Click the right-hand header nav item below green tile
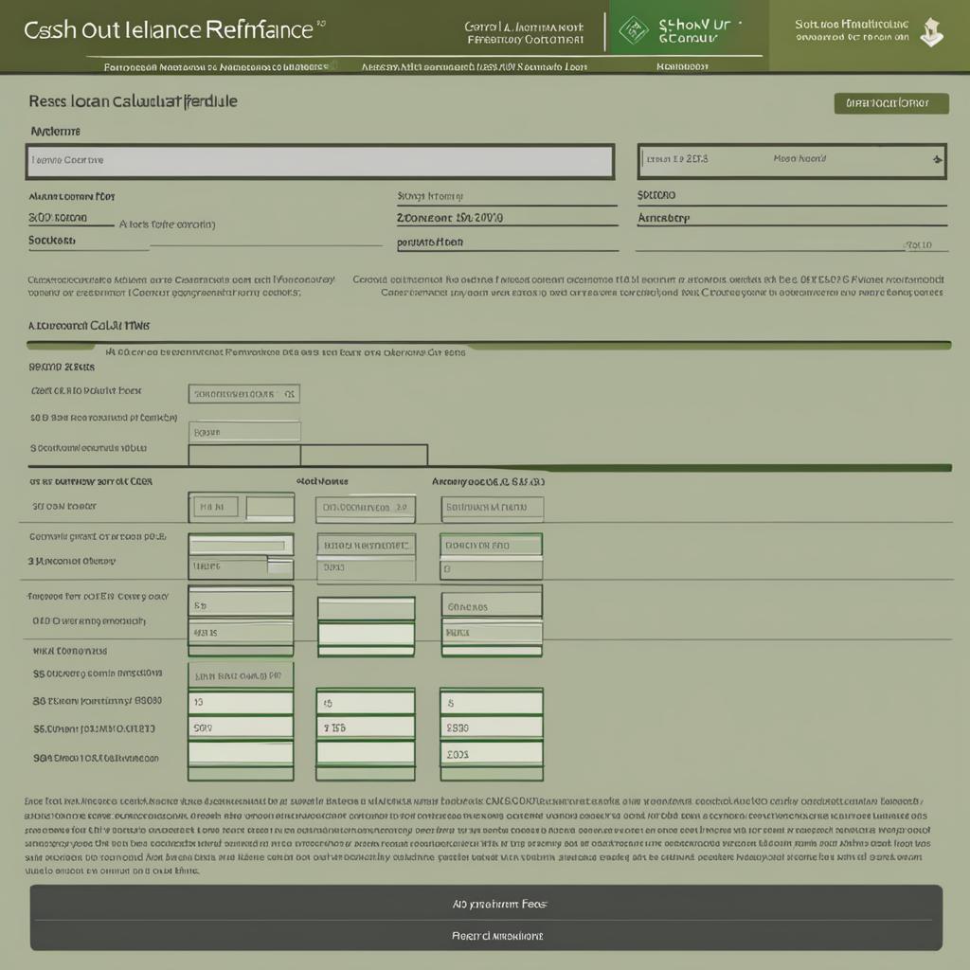Screen dimensions: 970x970 682,66
